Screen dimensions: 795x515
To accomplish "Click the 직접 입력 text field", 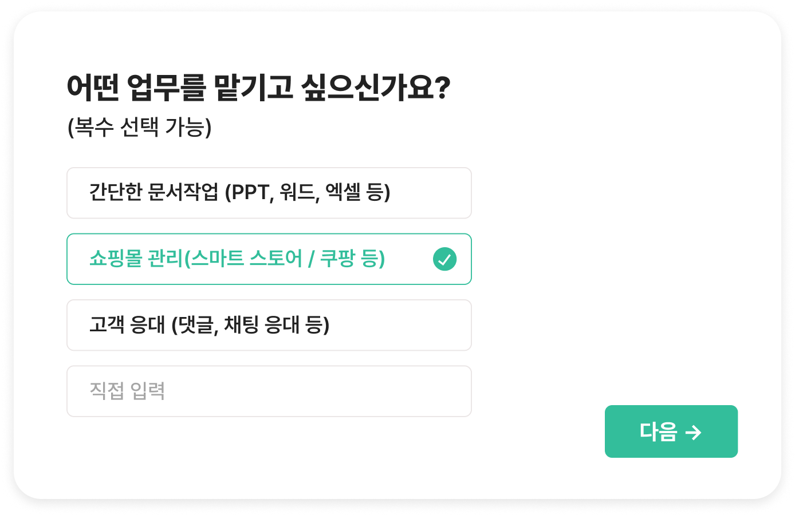I will point(269,391).
